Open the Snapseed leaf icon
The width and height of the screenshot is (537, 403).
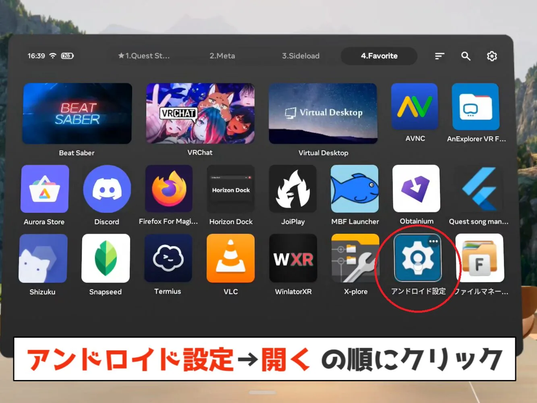pyautogui.click(x=106, y=258)
